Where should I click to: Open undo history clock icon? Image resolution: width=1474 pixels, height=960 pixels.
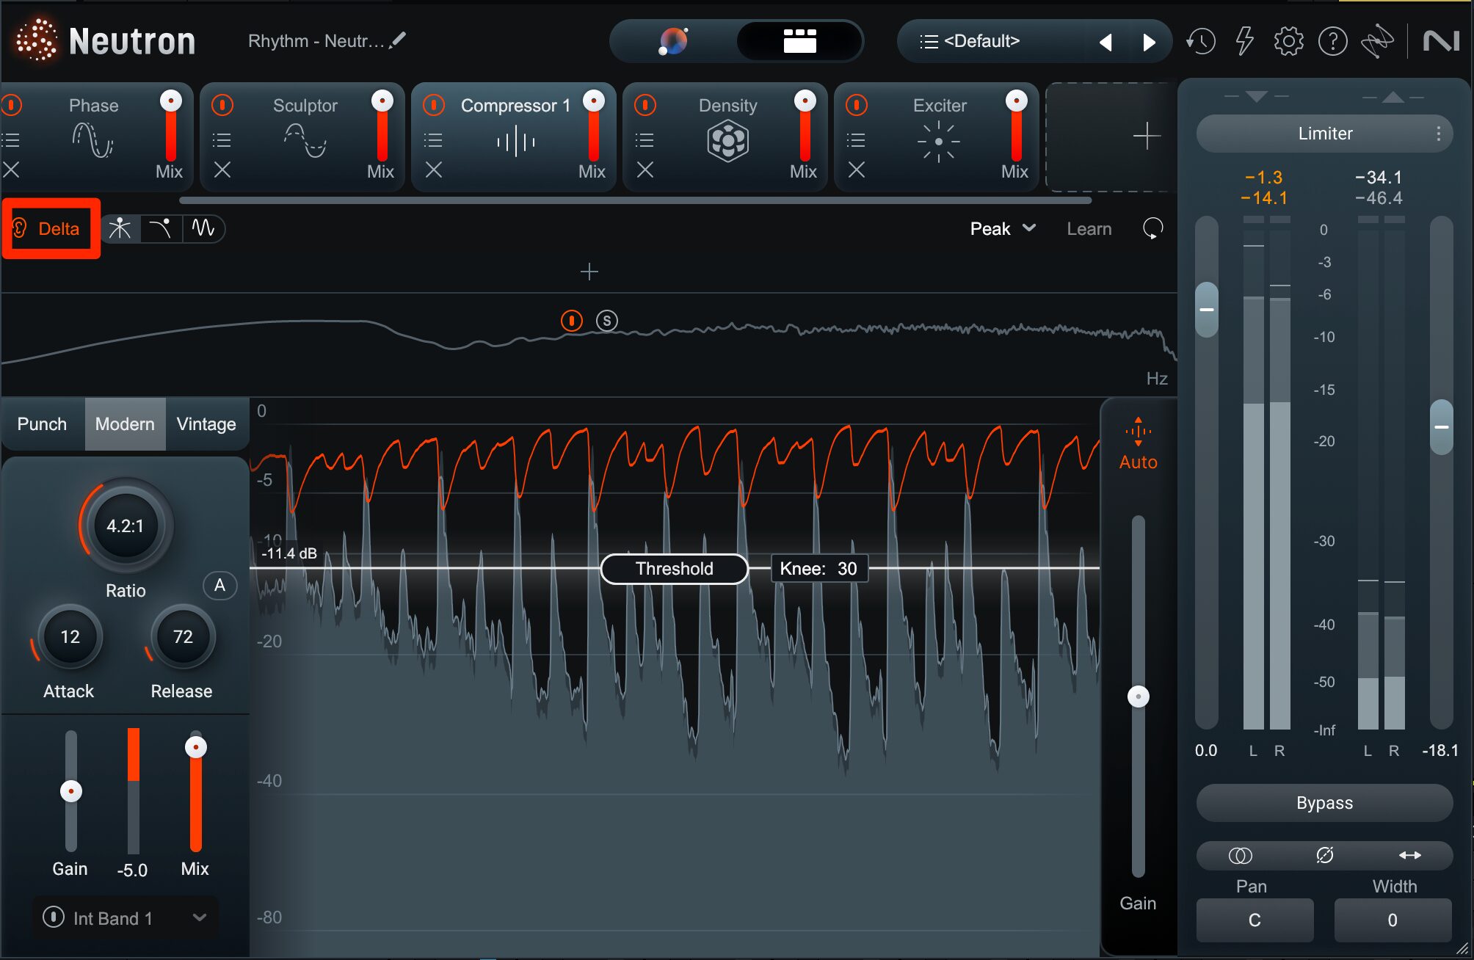1201,41
